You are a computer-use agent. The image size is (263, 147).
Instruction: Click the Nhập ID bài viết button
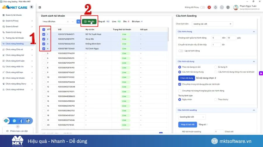point(188,125)
